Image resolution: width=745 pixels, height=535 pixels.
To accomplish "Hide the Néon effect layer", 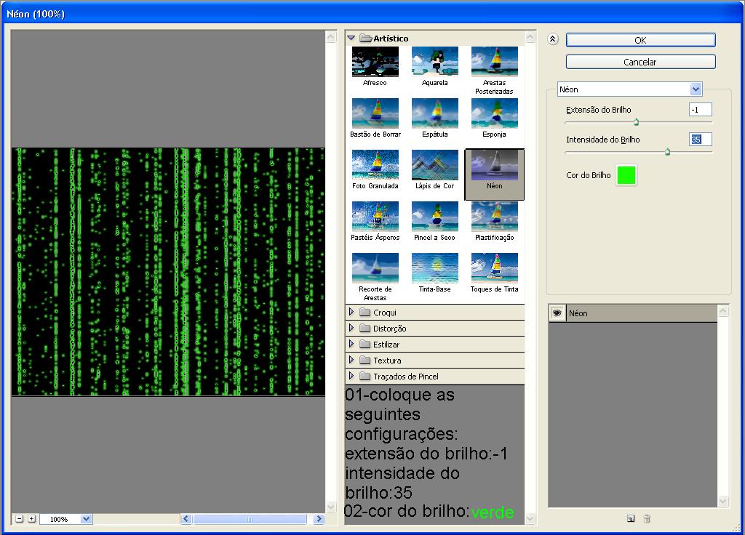I will [557, 313].
